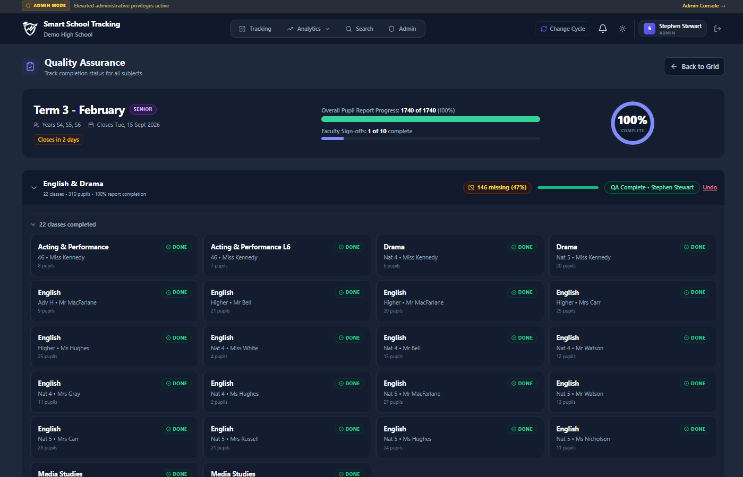
Task: Click the Smart School Tracking shield logo
Action: point(30,29)
